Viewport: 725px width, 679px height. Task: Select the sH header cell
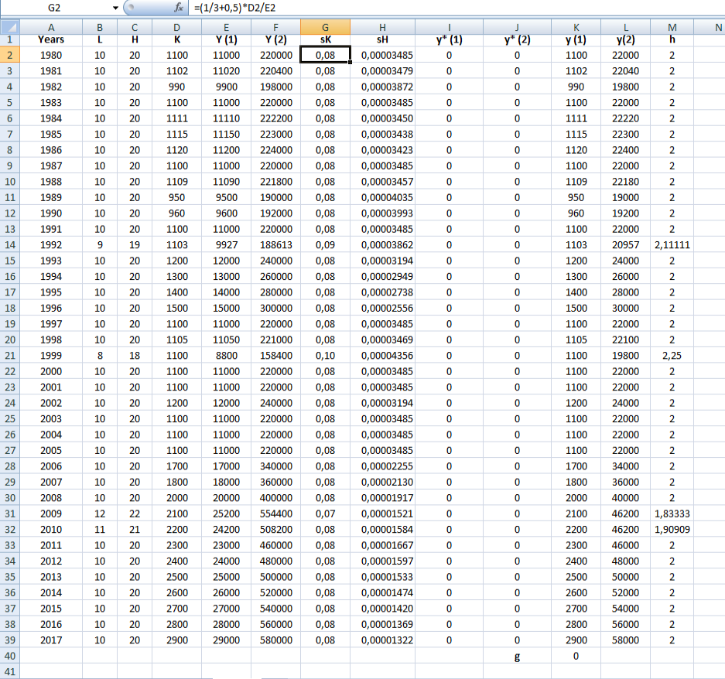click(x=382, y=39)
